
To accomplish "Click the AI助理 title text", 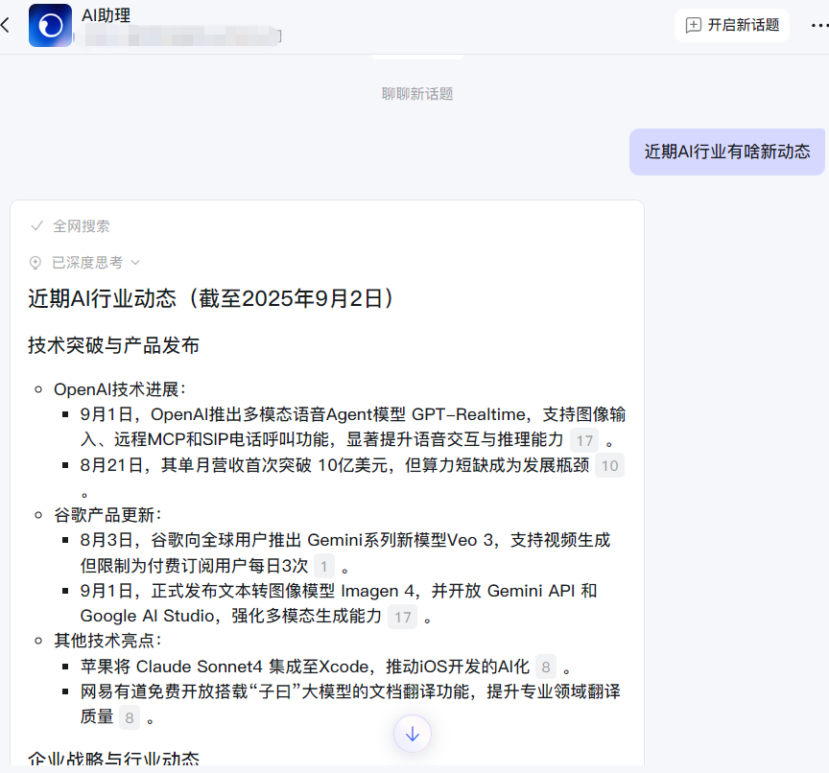I will [x=106, y=15].
